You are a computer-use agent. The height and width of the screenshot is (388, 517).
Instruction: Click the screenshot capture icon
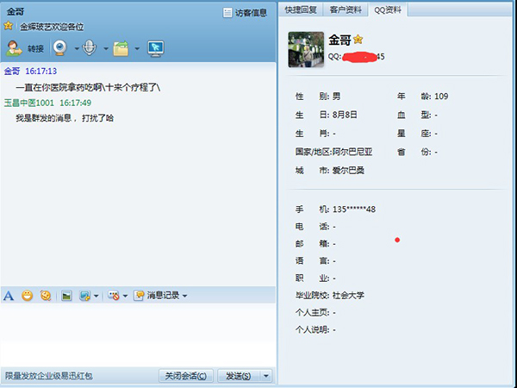(x=84, y=296)
